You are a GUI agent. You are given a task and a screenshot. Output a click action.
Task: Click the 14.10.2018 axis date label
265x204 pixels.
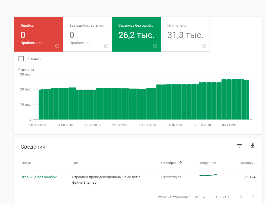[175, 125]
